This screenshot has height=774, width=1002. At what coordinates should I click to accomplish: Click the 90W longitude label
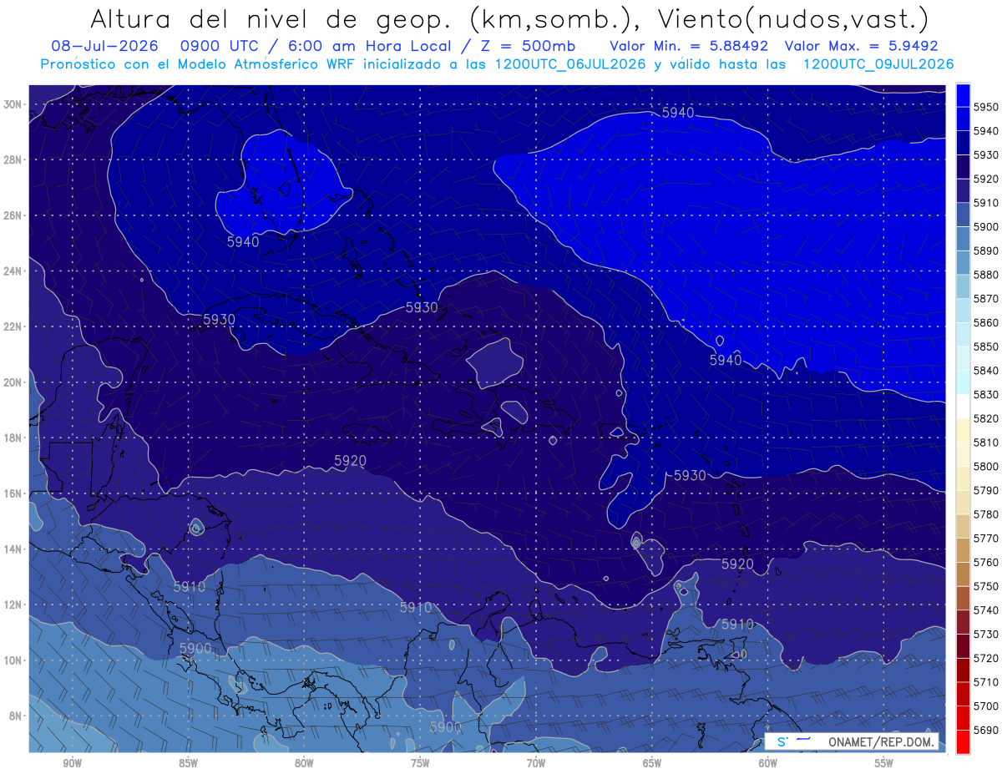coord(73,763)
